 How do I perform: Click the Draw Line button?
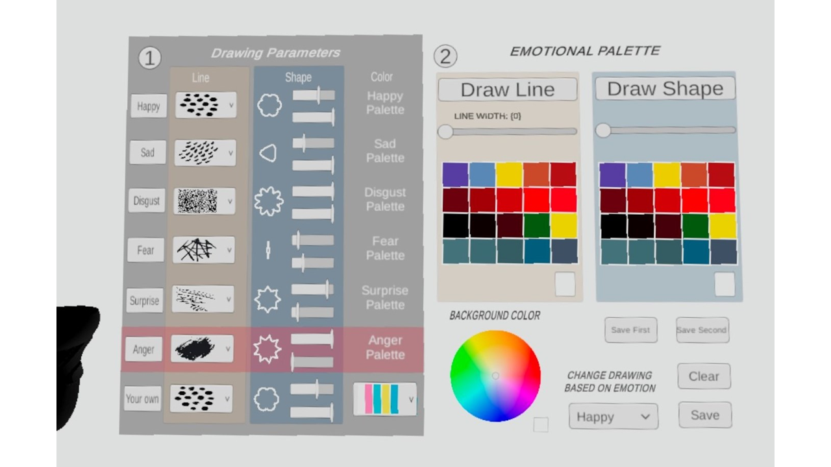click(x=508, y=90)
